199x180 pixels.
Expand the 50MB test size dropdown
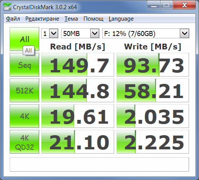click(95, 33)
